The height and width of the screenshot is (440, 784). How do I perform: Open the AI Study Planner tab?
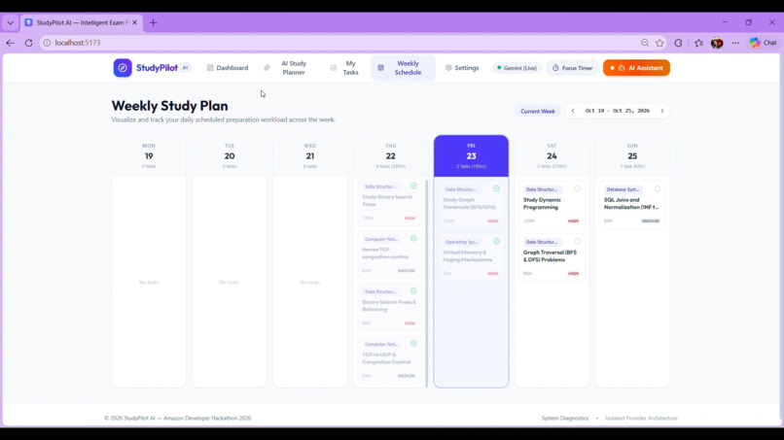click(289, 68)
